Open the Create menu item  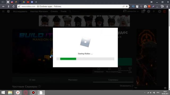pos(54,11)
